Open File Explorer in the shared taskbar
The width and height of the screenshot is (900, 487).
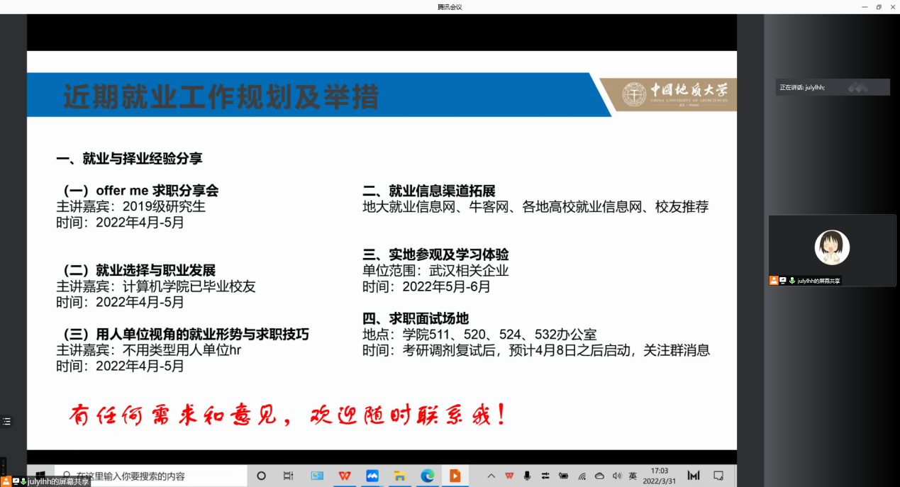coord(399,476)
